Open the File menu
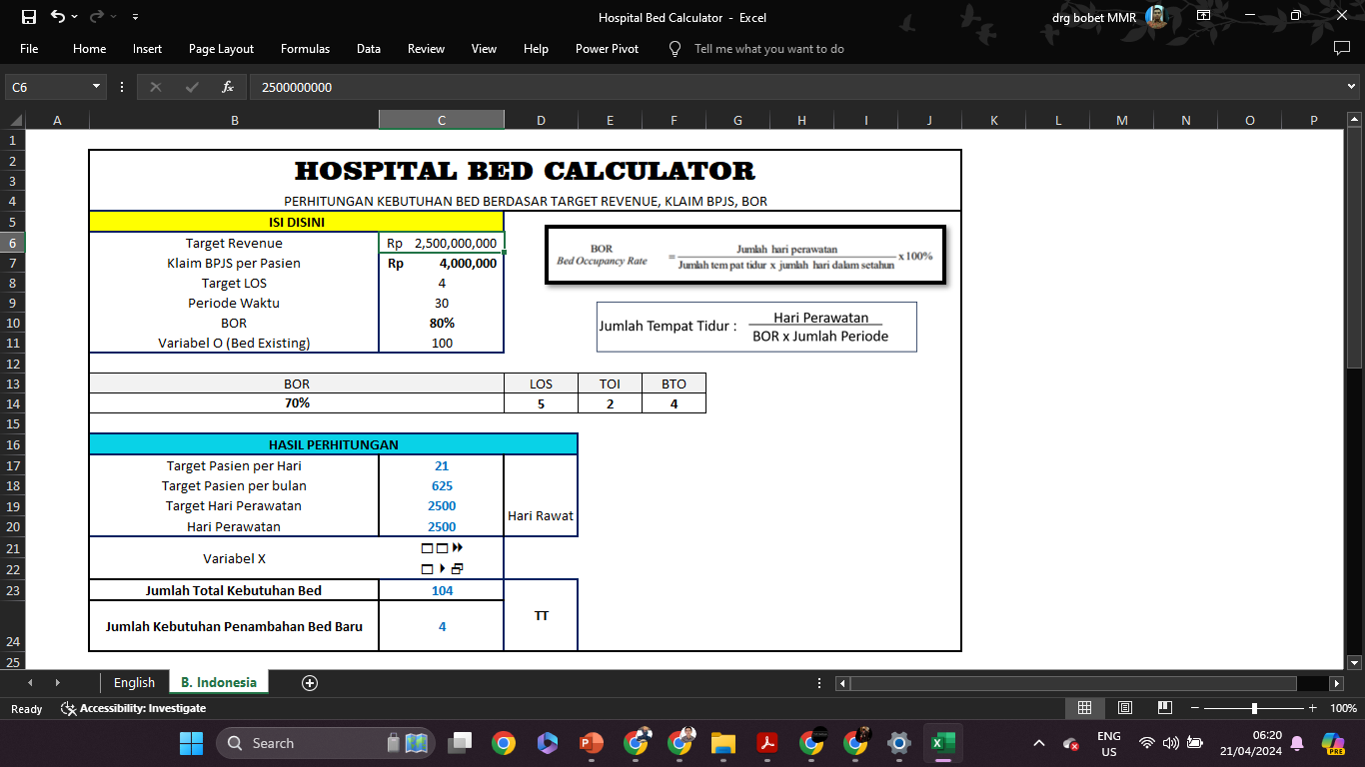1365x767 pixels. click(29, 49)
